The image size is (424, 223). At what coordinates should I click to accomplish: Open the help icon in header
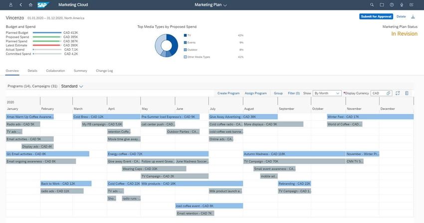click(x=392, y=5)
